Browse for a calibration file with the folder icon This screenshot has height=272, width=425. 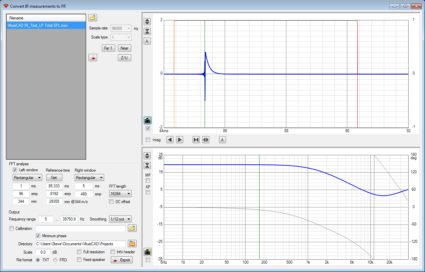pos(133,229)
